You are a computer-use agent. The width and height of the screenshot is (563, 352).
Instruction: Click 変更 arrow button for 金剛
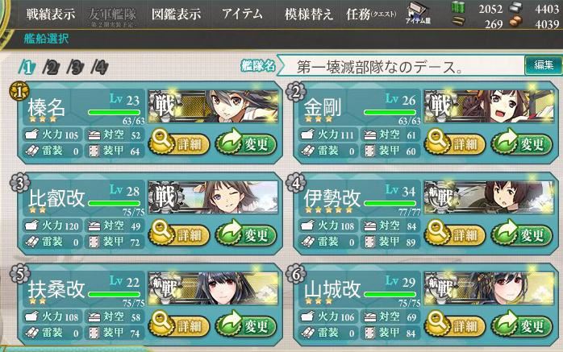[x=521, y=143]
